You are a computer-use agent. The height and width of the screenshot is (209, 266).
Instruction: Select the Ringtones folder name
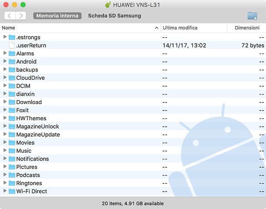(x=29, y=183)
